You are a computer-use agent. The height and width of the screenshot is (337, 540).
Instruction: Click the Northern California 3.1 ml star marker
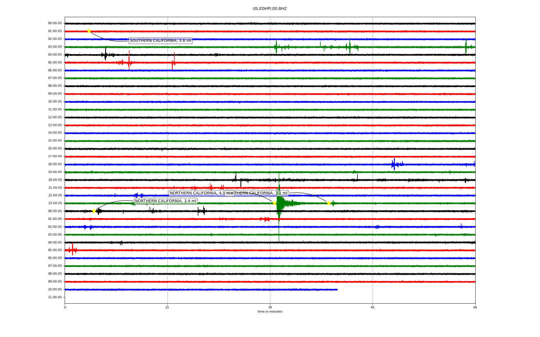[328, 203]
